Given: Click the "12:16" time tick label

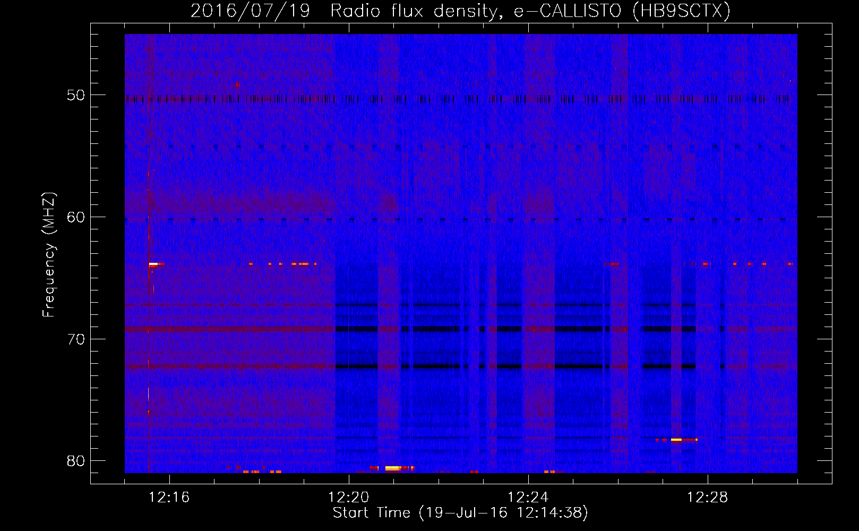Looking at the screenshot, I should click(x=169, y=497).
